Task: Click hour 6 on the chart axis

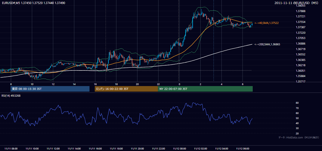Action: [x=242, y=84]
